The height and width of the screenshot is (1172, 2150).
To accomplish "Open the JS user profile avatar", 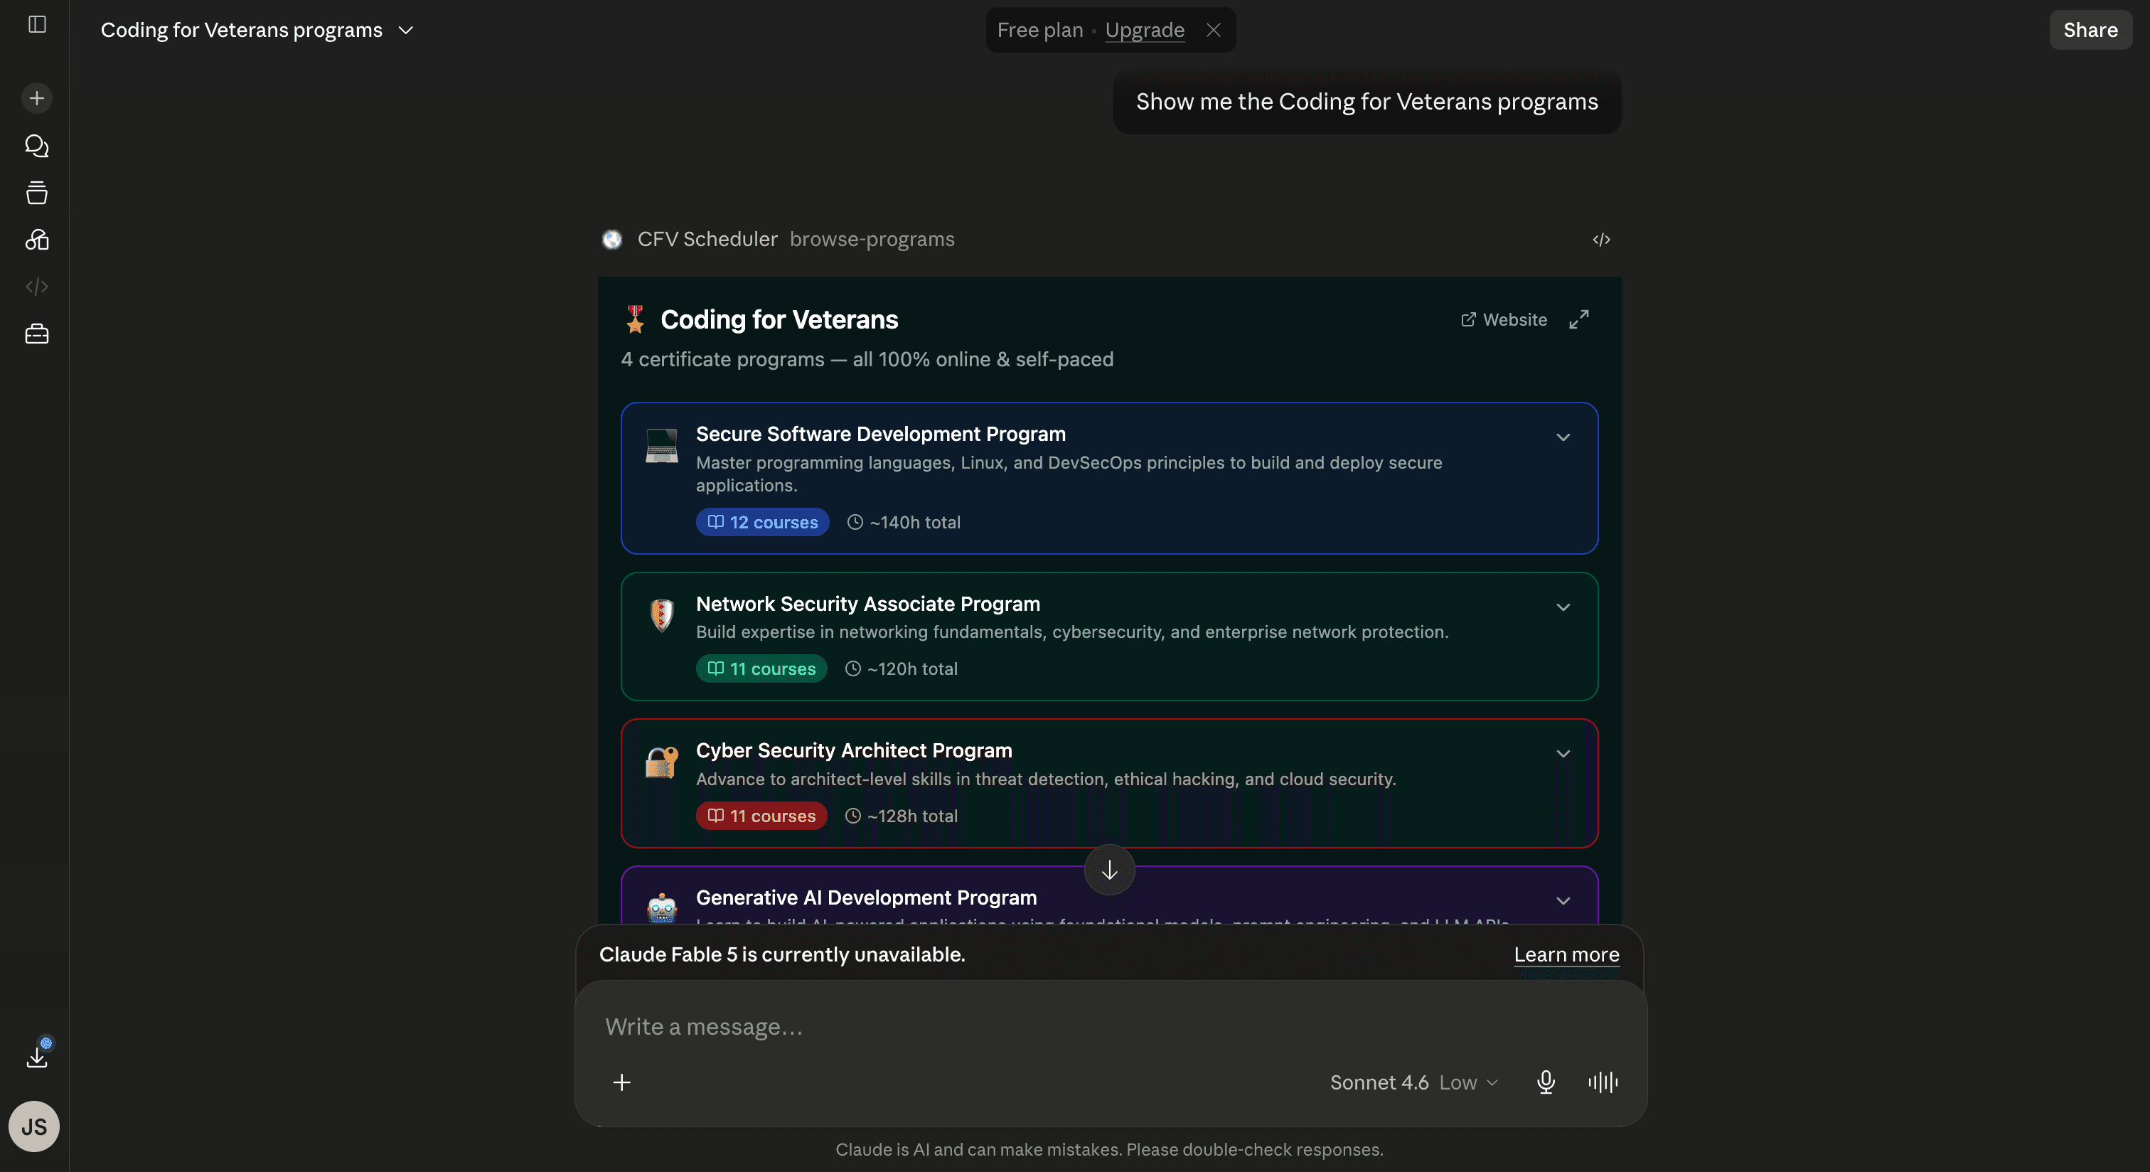I will tap(34, 1127).
